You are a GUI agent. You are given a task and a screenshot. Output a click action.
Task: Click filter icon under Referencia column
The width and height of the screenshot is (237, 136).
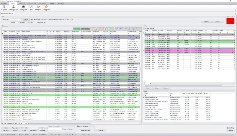pyautogui.click(x=199, y=33)
